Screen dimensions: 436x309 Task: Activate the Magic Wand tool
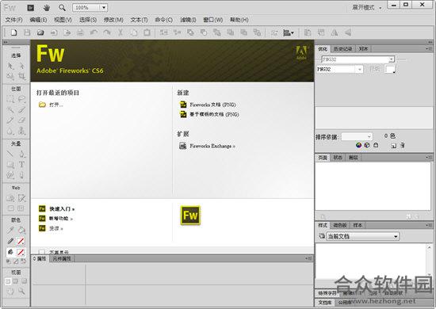(10, 109)
